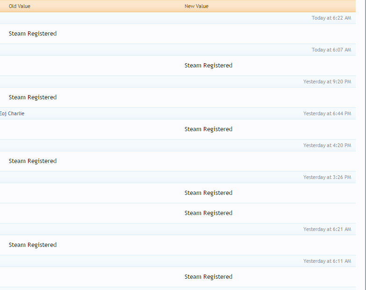Screen dimensions: 366x290
Task: Click new value Steam Registered under 6:07 AM
Action: click(208, 66)
